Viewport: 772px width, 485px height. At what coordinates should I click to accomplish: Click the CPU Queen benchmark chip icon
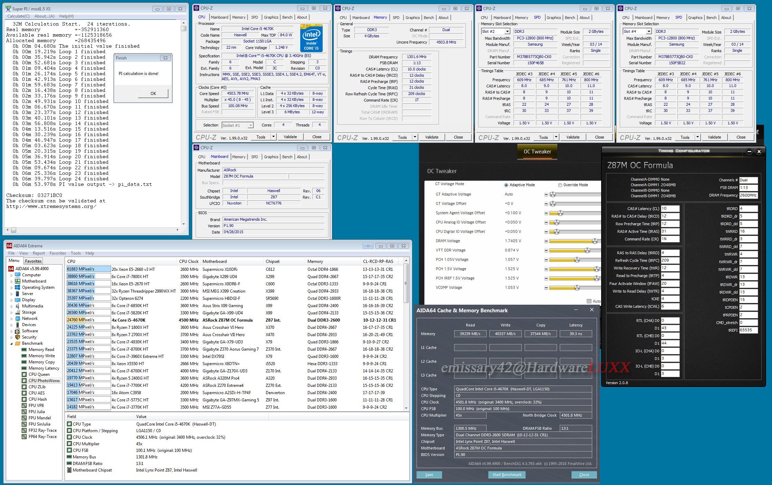[24, 374]
